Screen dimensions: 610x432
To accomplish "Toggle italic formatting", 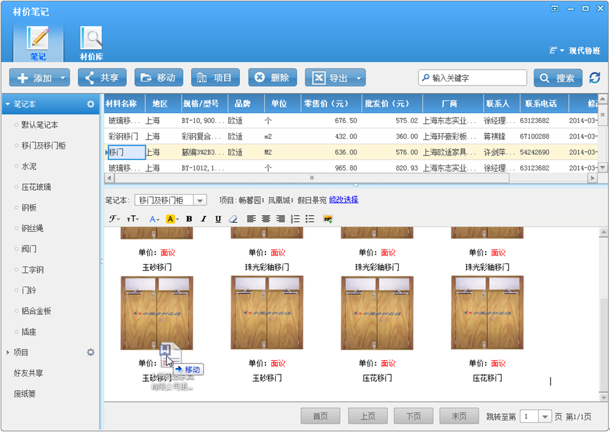I will click(x=203, y=219).
